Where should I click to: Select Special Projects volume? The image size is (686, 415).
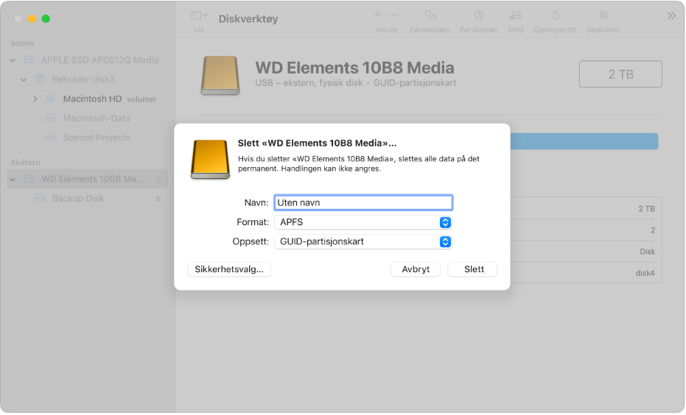[x=97, y=138]
